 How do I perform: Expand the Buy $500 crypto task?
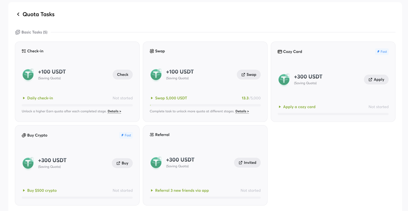coord(39,191)
